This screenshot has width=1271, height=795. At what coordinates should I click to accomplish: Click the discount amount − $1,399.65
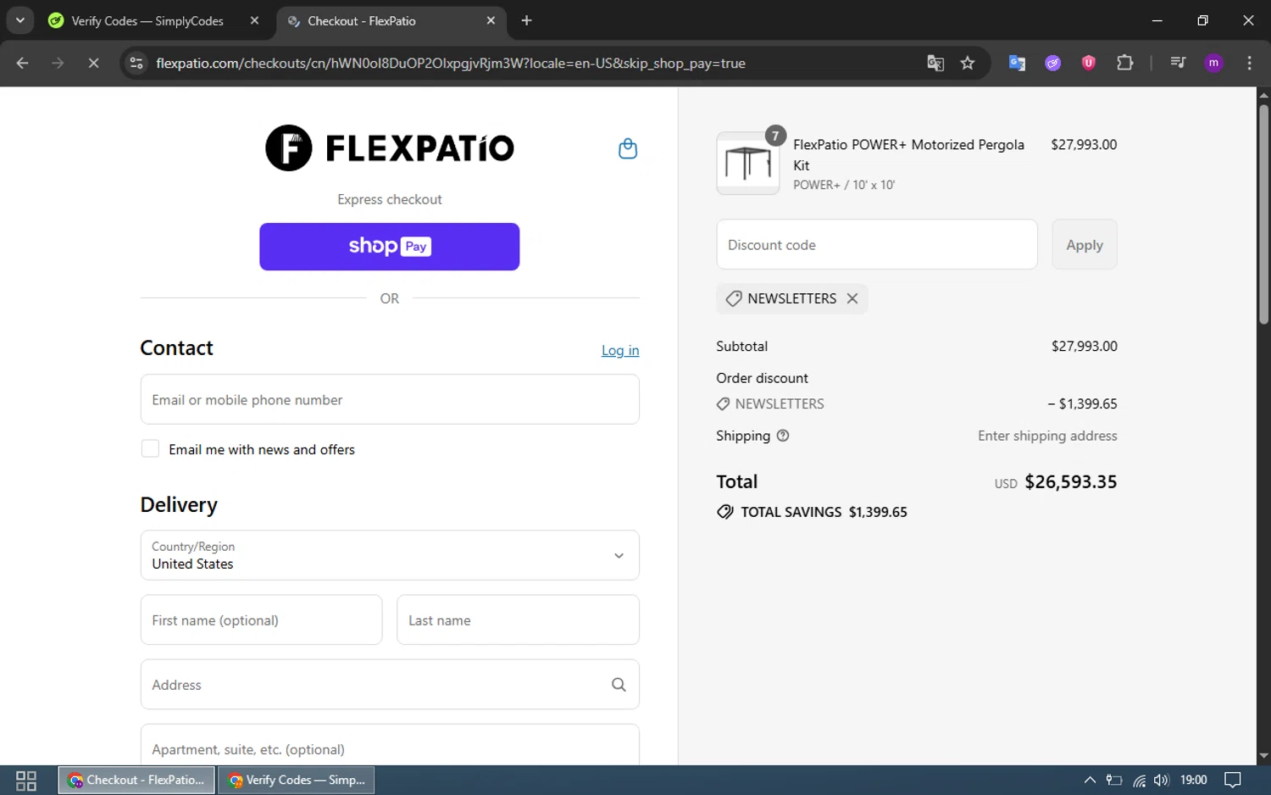tap(1082, 403)
